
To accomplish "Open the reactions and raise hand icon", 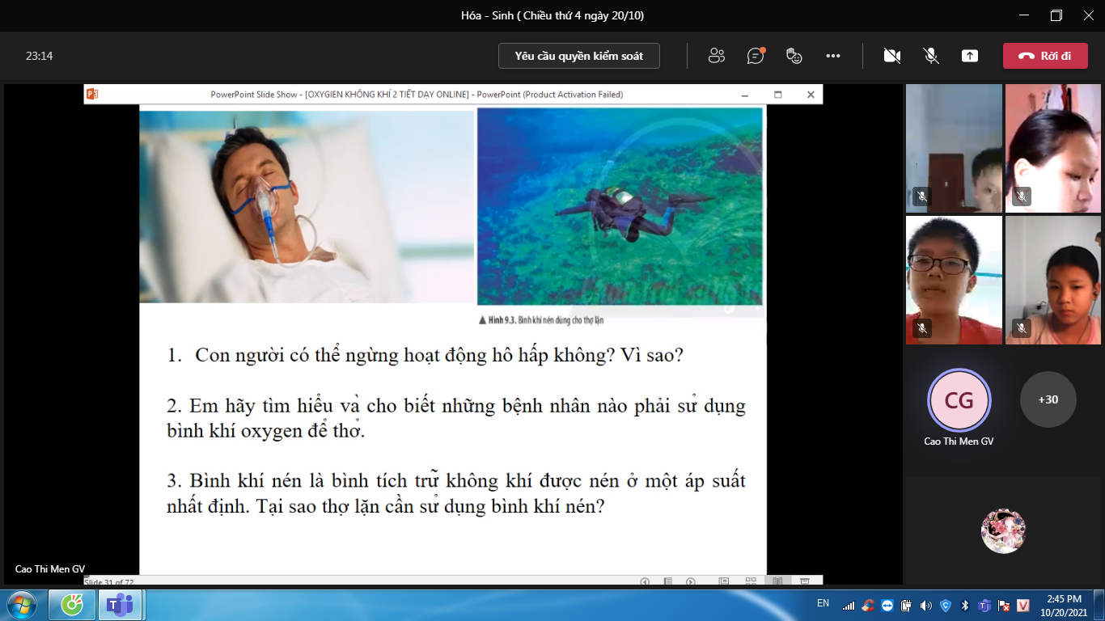I will tap(794, 56).
